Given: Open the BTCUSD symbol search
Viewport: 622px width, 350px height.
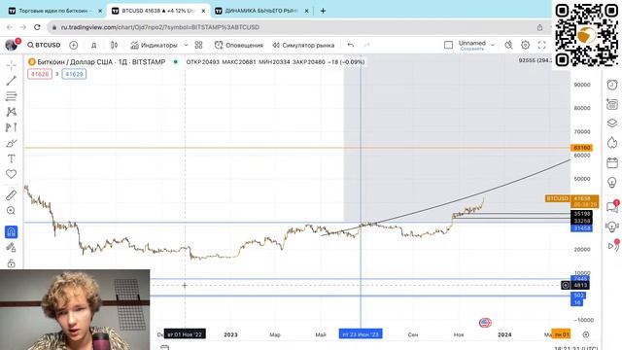Looking at the screenshot, I should coord(44,46).
